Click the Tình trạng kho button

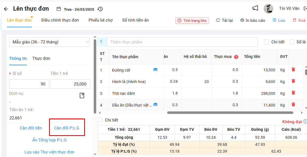click(x=192, y=20)
